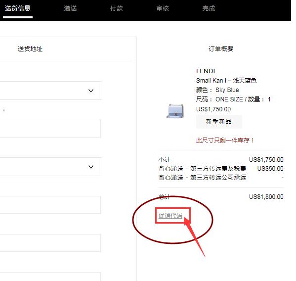Click the 送货地址 section heading
Viewport: 296px width, 281px height.
point(30,49)
